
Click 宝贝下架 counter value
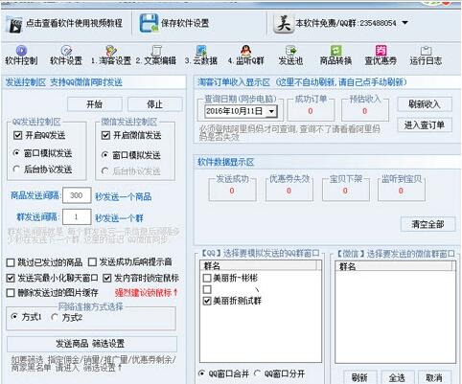pyautogui.click(x=345, y=191)
